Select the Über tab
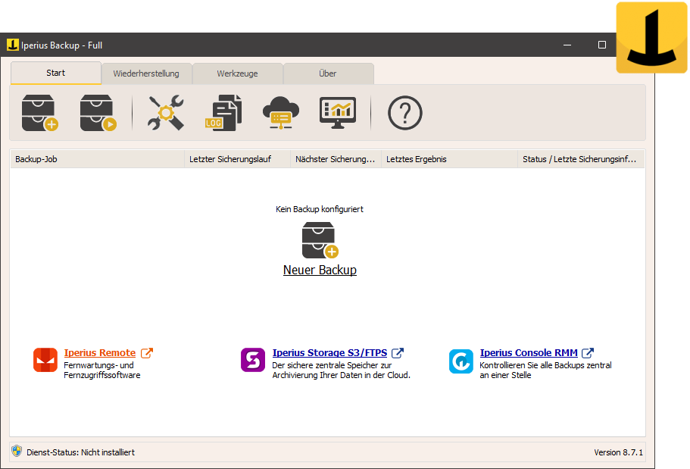The height and width of the screenshot is (469, 690). click(x=328, y=73)
